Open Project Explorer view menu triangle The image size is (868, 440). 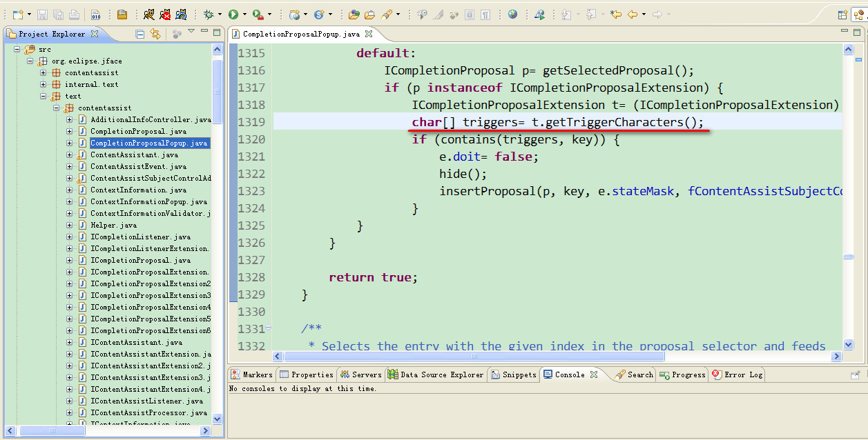click(191, 30)
